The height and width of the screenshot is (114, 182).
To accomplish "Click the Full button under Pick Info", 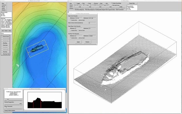I will 3,30.
